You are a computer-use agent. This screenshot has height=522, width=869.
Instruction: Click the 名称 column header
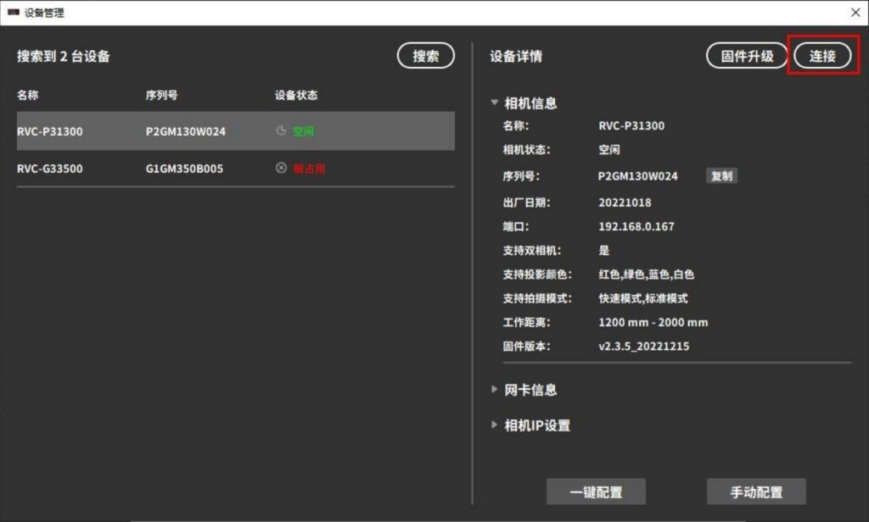coord(28,95)
